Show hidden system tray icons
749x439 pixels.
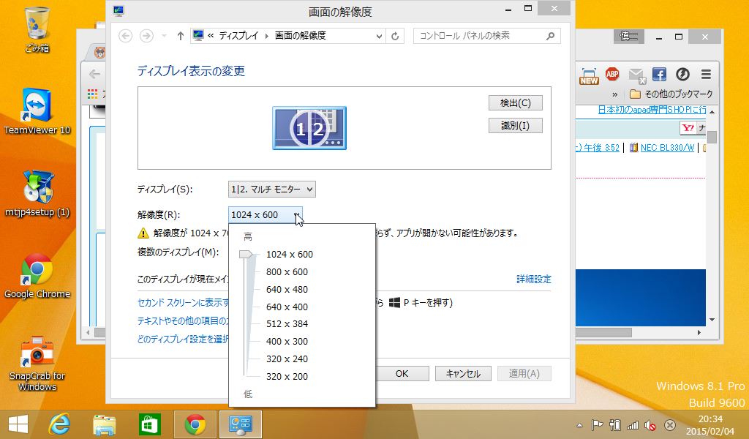(x=580, y=425)
